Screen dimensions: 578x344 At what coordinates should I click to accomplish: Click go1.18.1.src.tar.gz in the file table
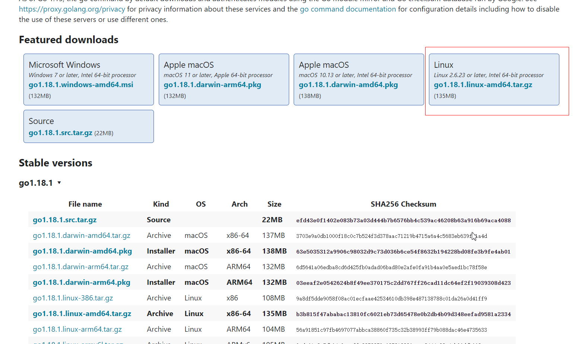click(x=64, y=220)
